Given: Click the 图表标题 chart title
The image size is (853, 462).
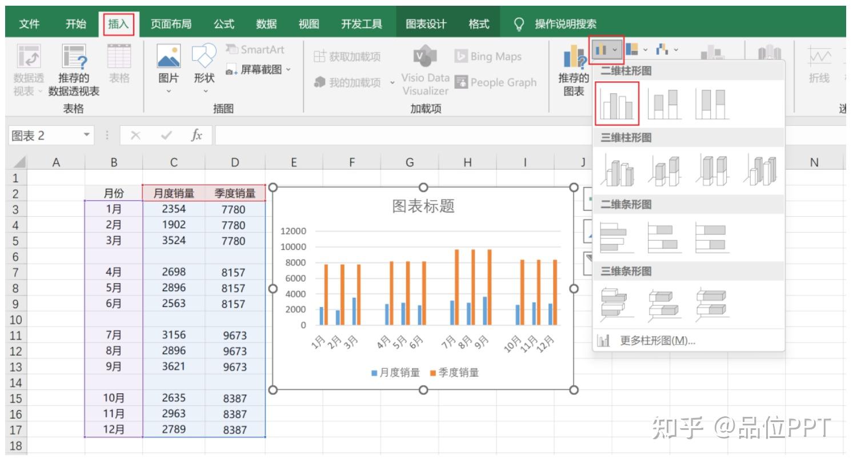Looking at the screenshot, I should (424, 206).
